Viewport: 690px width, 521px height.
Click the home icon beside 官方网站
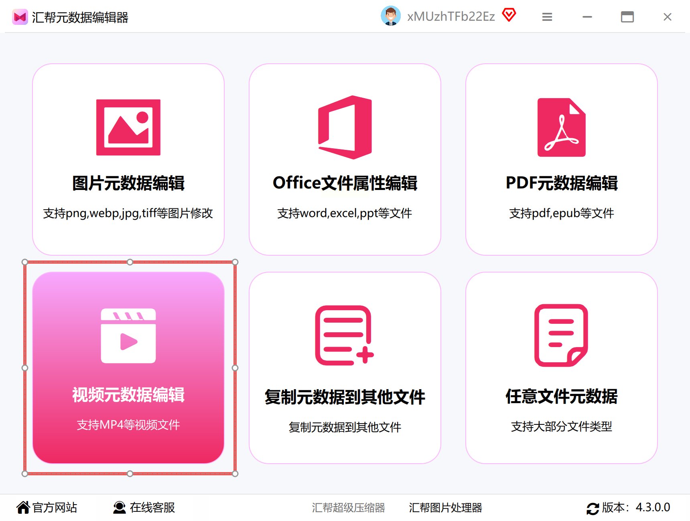coord(23,507)
